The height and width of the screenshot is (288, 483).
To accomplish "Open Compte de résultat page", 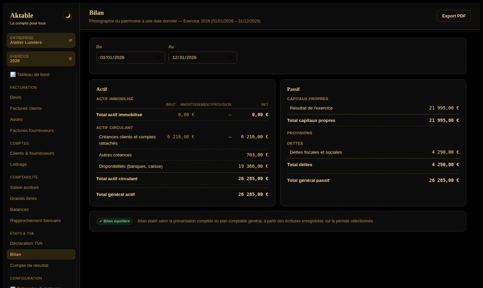I will tap(29, 266).
